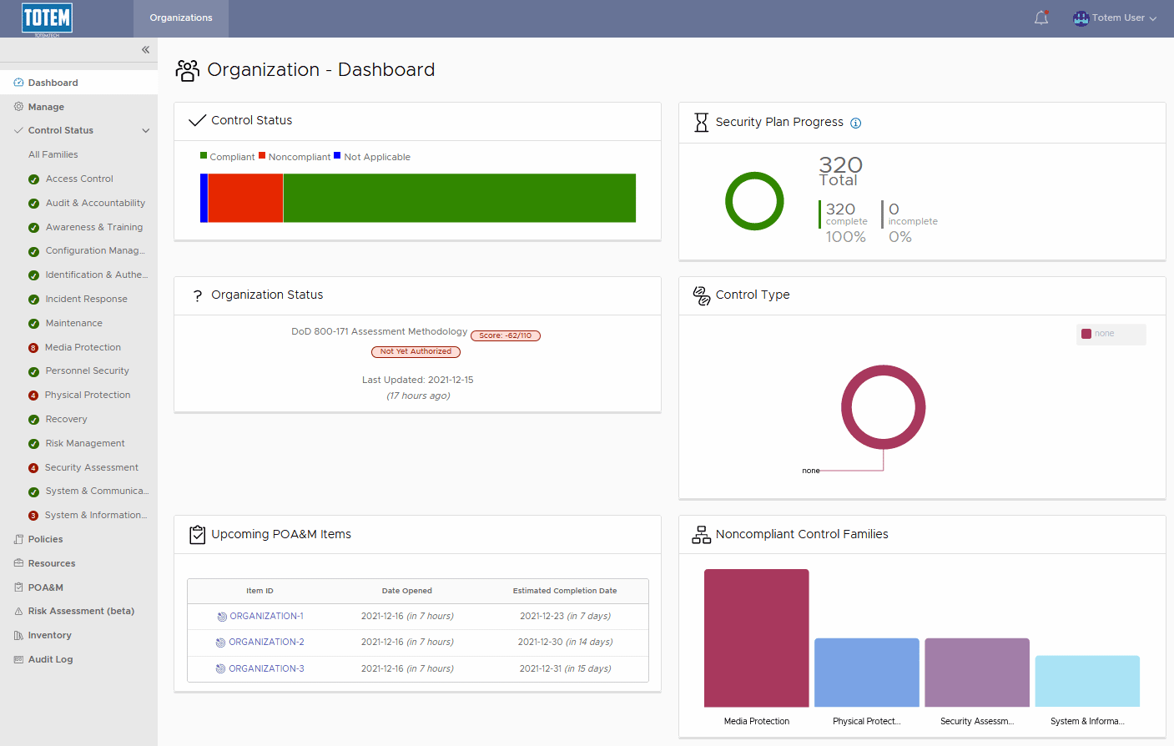Image resolution: width=1174 pixels, height=746 pixels.
Task: Click the Noncompliant Control Families hierarchy icon
Action: tap(701, 534)
